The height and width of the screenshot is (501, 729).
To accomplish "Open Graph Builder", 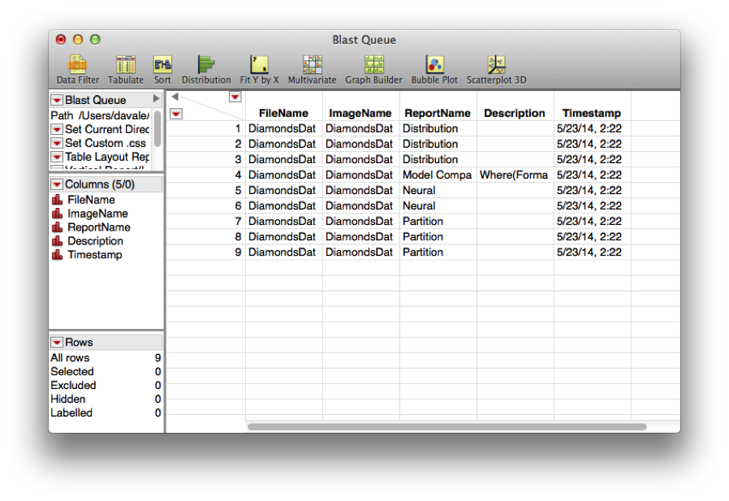I will [x=373, y=68].
